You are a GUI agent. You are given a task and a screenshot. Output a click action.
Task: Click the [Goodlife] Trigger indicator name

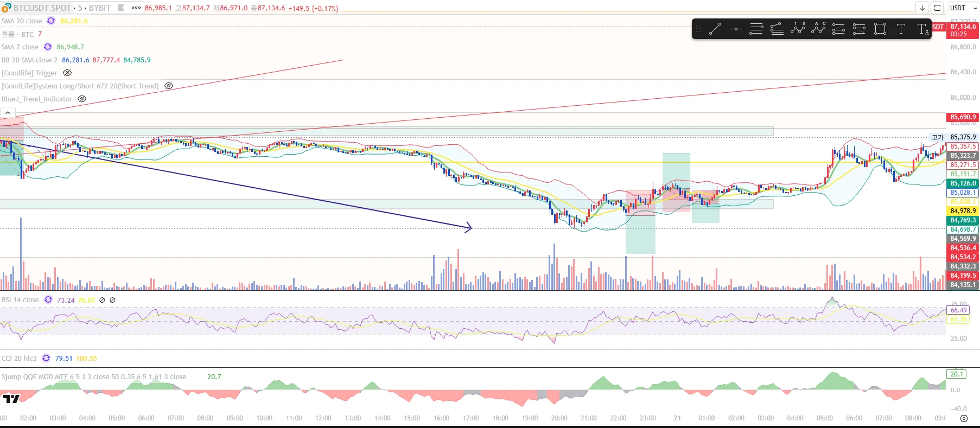point(29,73)
